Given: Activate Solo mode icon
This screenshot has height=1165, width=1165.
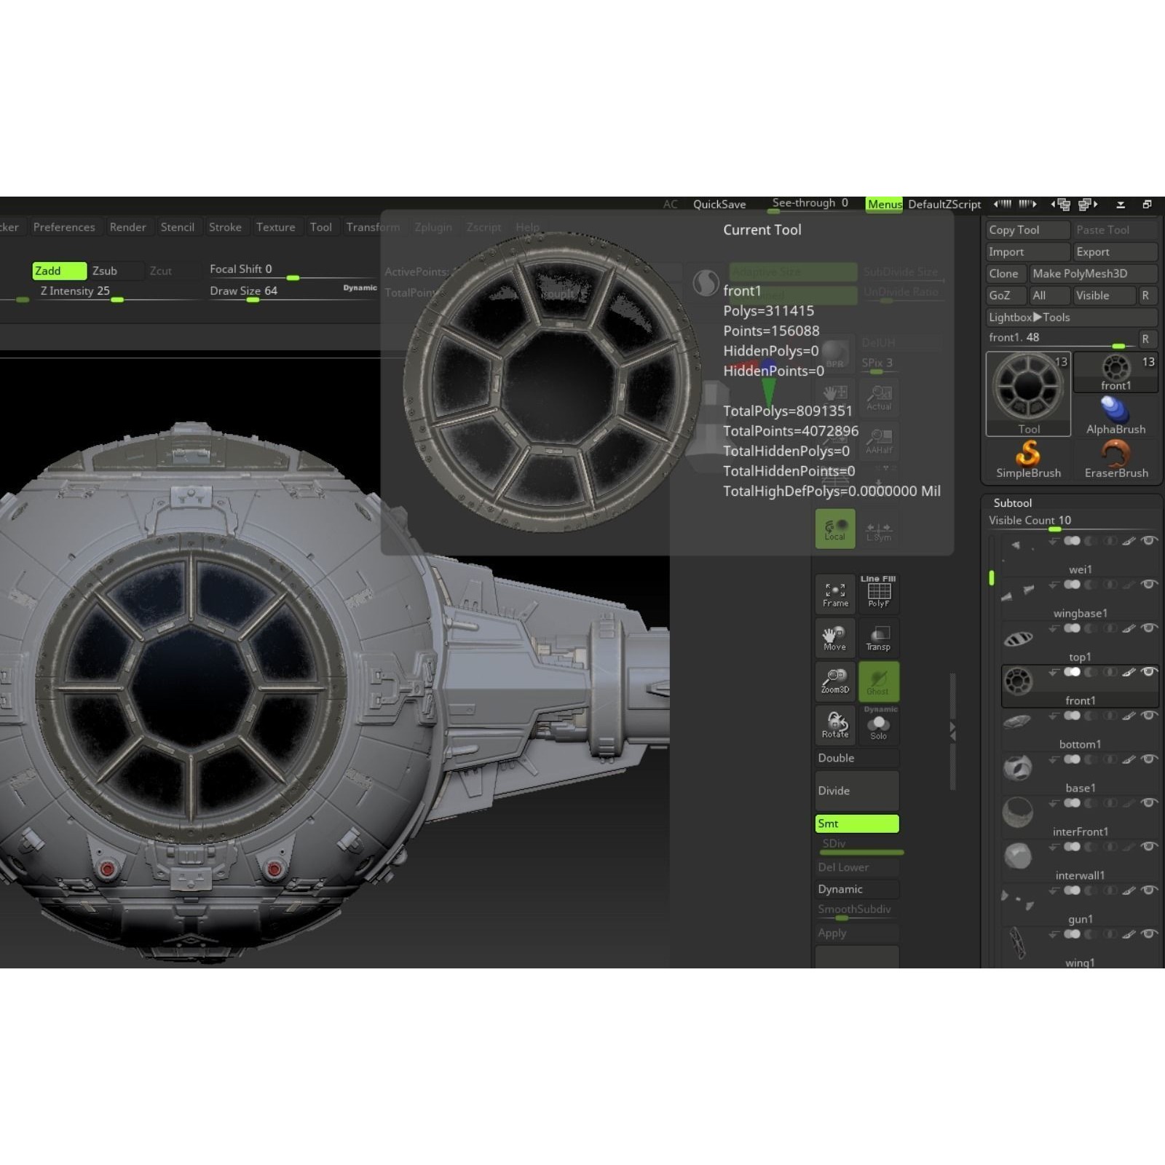Looking at the screenshot, I should tap(879, 725).
